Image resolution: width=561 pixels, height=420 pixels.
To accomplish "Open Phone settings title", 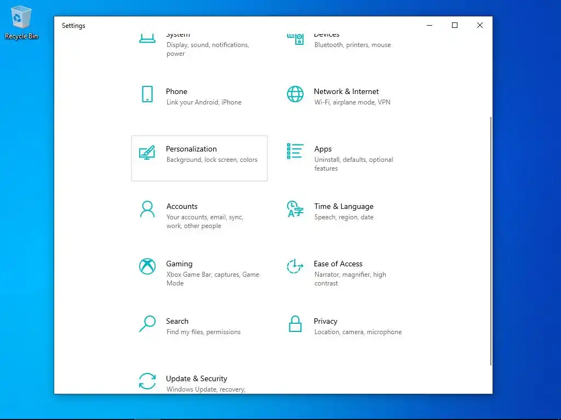I will [x=176, y=91].
